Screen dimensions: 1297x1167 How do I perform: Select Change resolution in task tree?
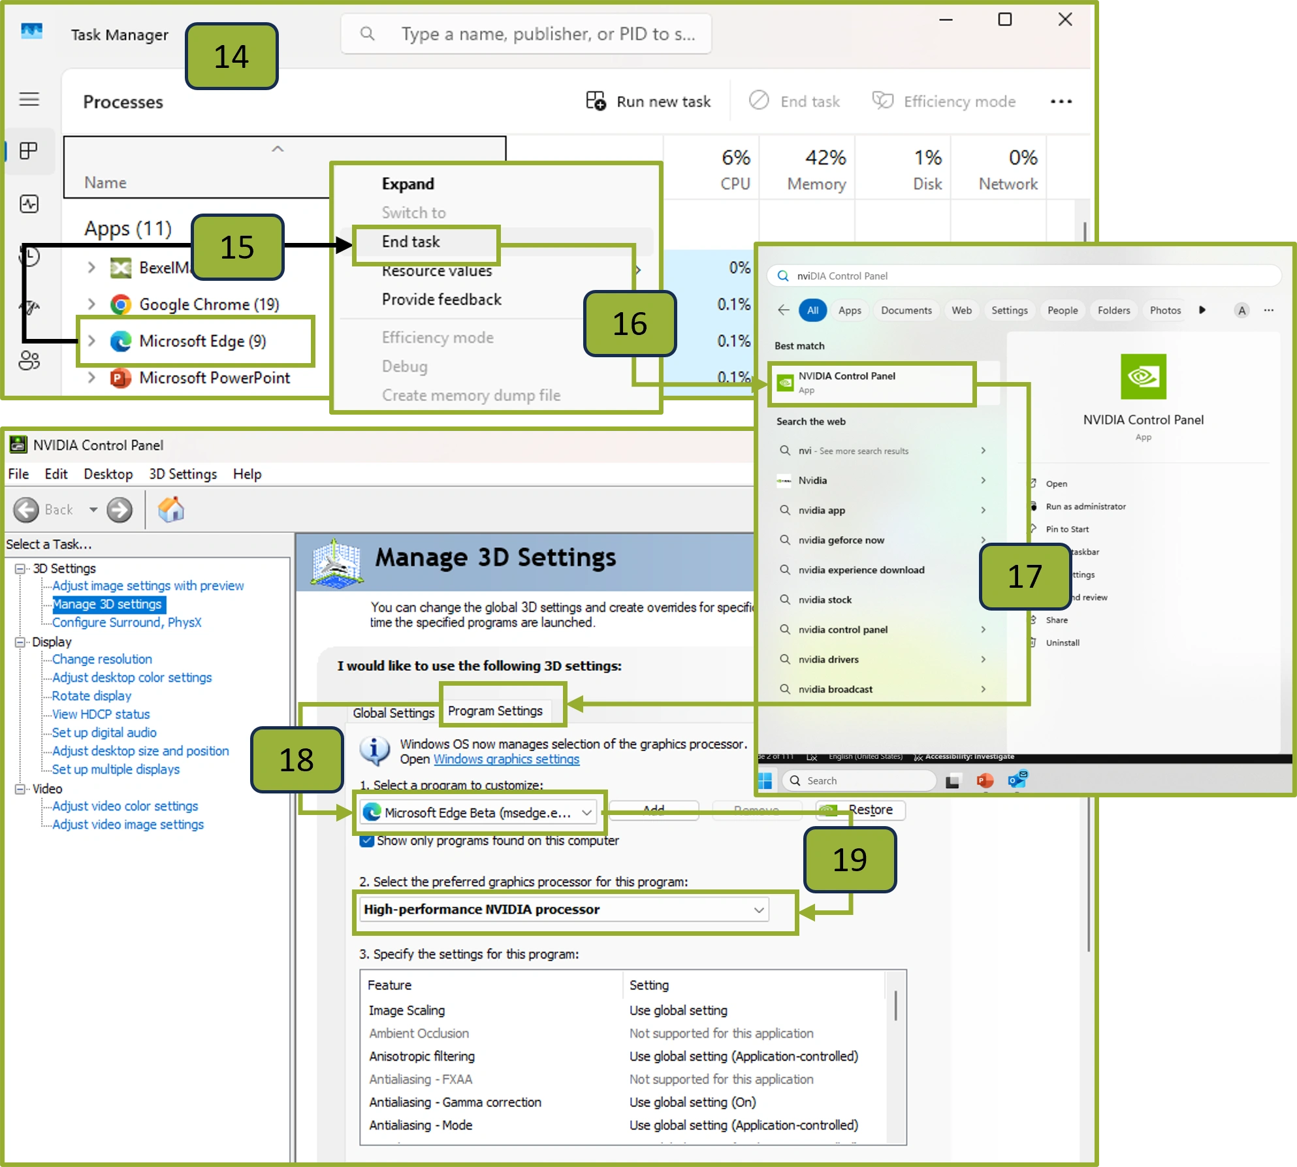click(x=102, y=660)
